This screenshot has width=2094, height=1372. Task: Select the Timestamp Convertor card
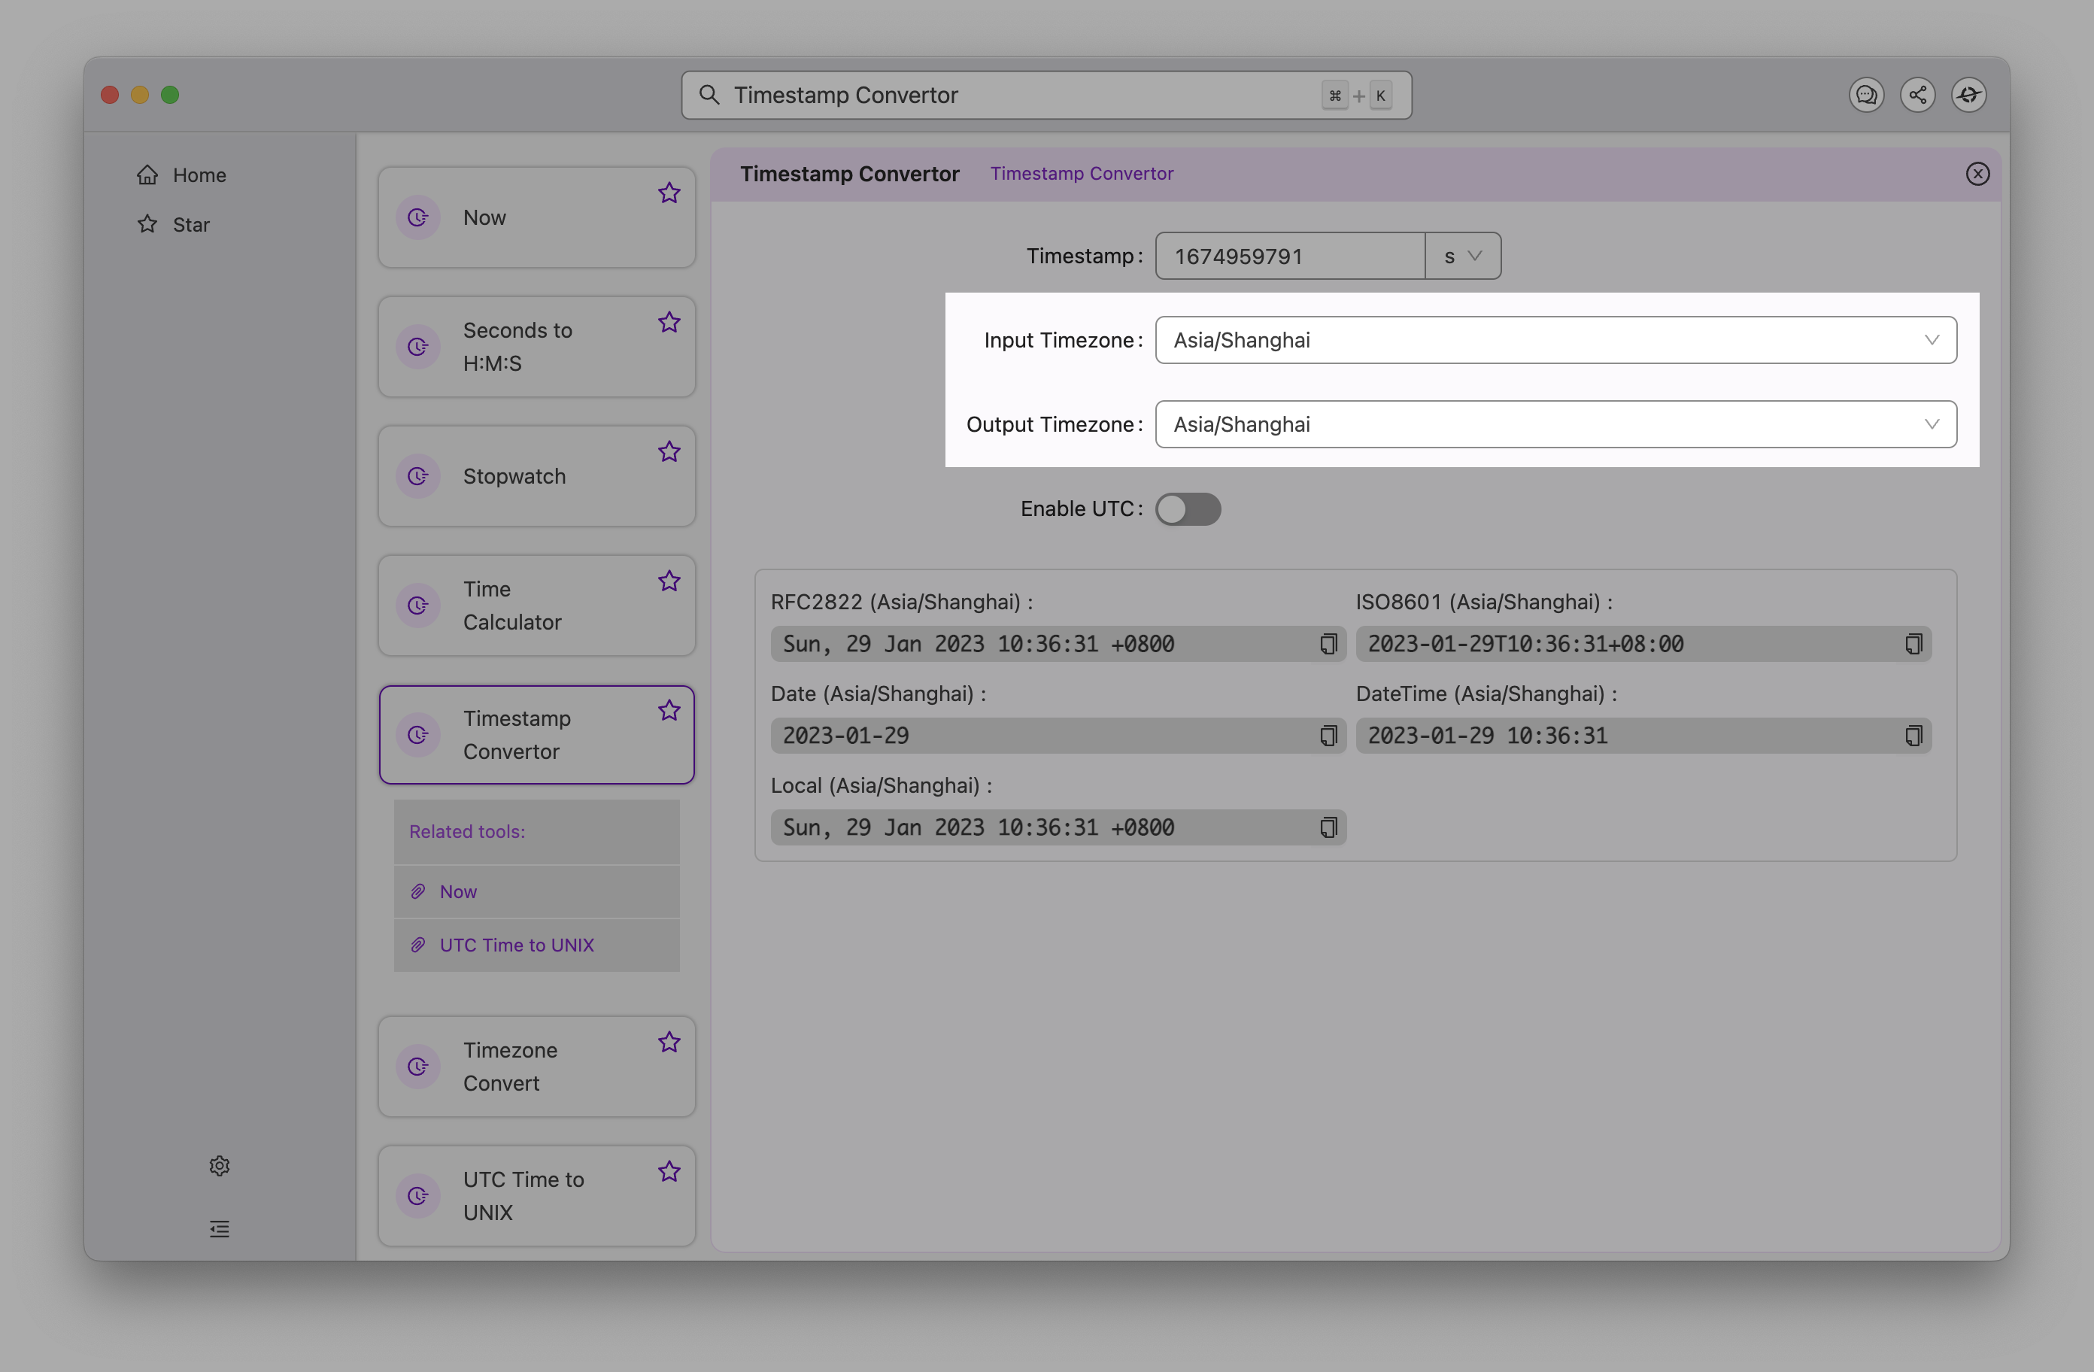537,735
